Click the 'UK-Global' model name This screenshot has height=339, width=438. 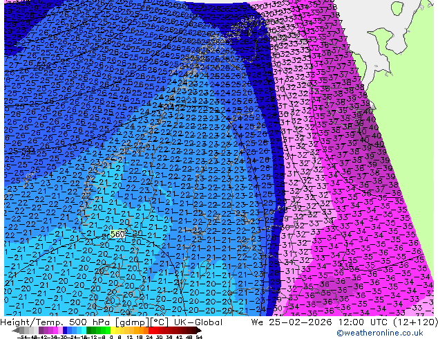(x=198, y=322)
